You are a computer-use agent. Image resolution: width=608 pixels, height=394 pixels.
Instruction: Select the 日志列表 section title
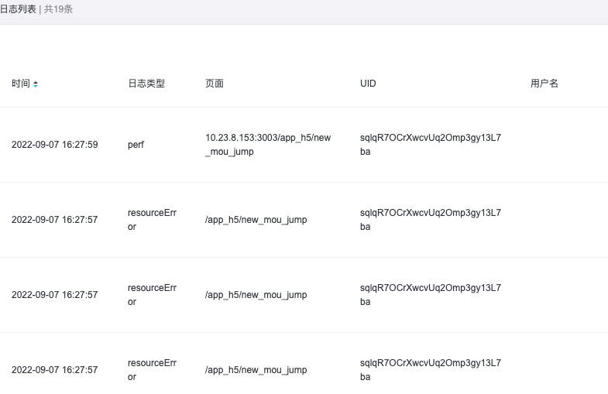18,9
